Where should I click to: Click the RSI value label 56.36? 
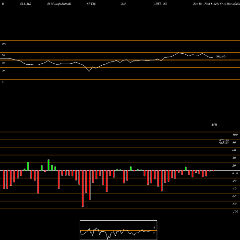pyautogui.click(x=221, y=56)
